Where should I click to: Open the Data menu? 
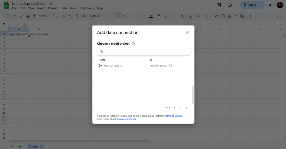point(63,8)
